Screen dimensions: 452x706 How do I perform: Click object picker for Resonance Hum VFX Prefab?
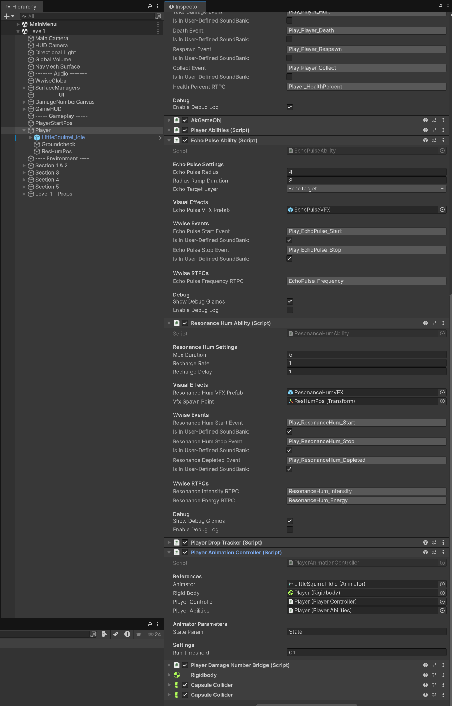442,392
